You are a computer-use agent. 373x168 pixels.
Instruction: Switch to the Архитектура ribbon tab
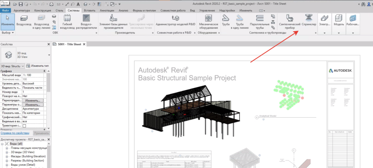tap(24, 10)
